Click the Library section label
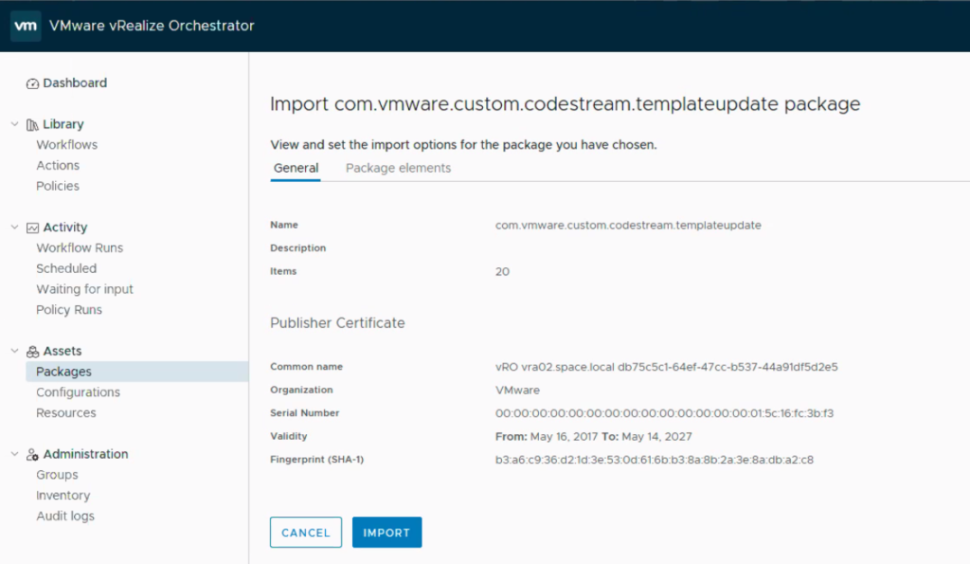Image resolution: width=970 pixels, height=564 pixels. (x=63, y=124)
